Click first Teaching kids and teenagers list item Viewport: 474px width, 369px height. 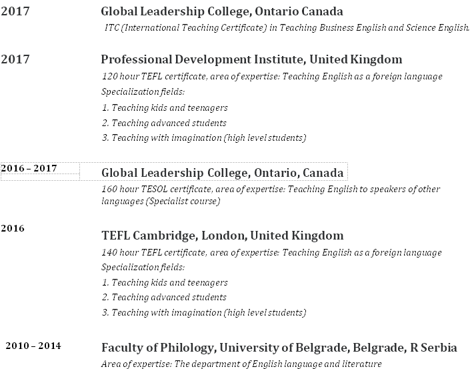(x=165, y=107)
